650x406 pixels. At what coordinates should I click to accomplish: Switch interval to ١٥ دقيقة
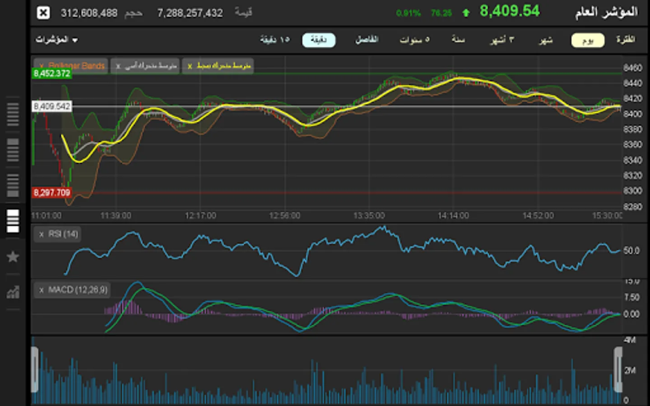point(274,40)
